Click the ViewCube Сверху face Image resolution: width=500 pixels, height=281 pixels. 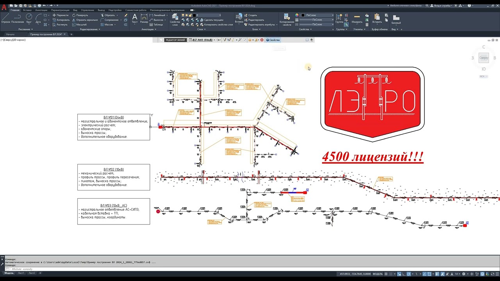pyautogui.click(x=484, y=58)
